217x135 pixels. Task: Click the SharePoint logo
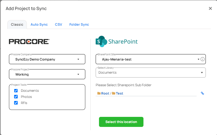tap(117, 41)
